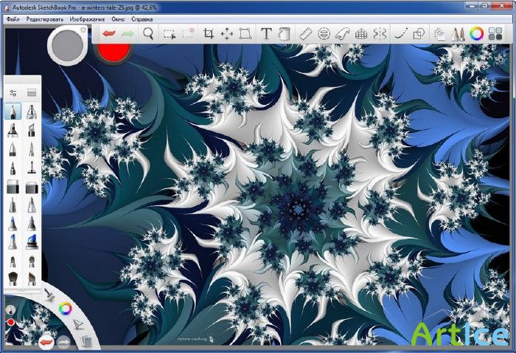
Task: Select the Text tool
Action: 266,34
